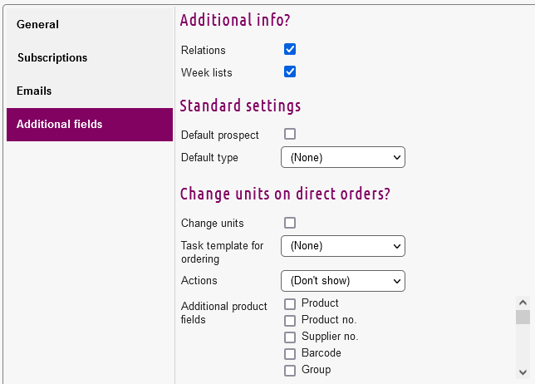This screenshot has width=535, height=384.
Task: Open the Emails tab
Action: click(89, 91)
